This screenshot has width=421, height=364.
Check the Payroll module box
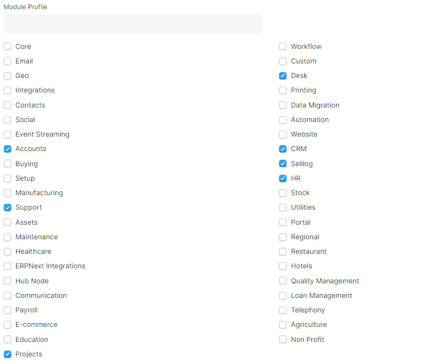(x=8, y=310)
